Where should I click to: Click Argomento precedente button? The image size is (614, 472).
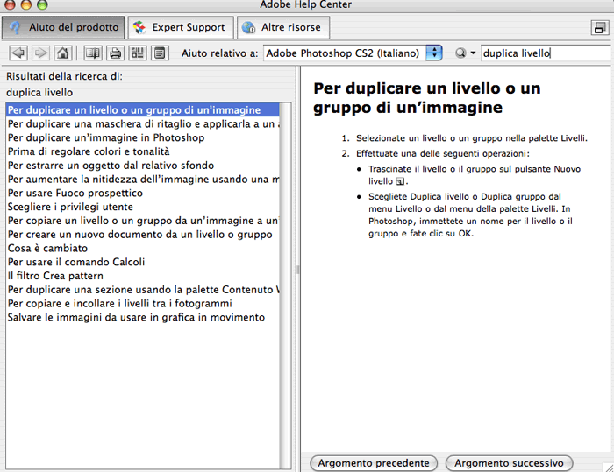coord(374,463)
